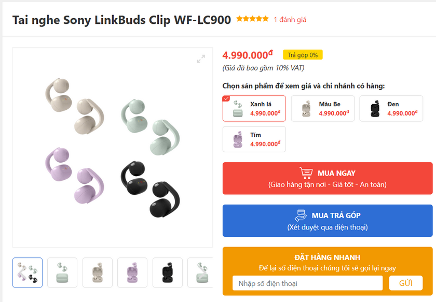This screenshot has width=436, height=302.
Task: Select the Xanh lá color variant
Action: point(254,108)
